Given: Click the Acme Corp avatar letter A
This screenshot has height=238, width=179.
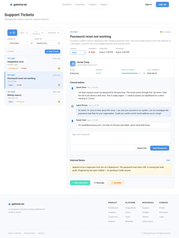Looking at the screenshot, I should 73,64.
